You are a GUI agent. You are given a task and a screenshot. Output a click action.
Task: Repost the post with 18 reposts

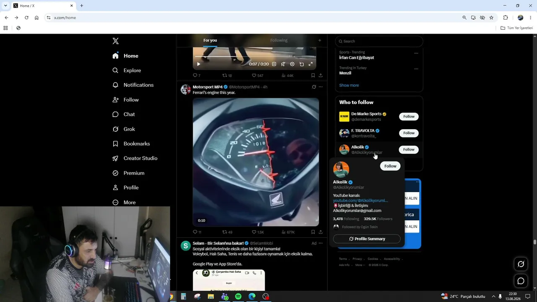pos(227,75)
